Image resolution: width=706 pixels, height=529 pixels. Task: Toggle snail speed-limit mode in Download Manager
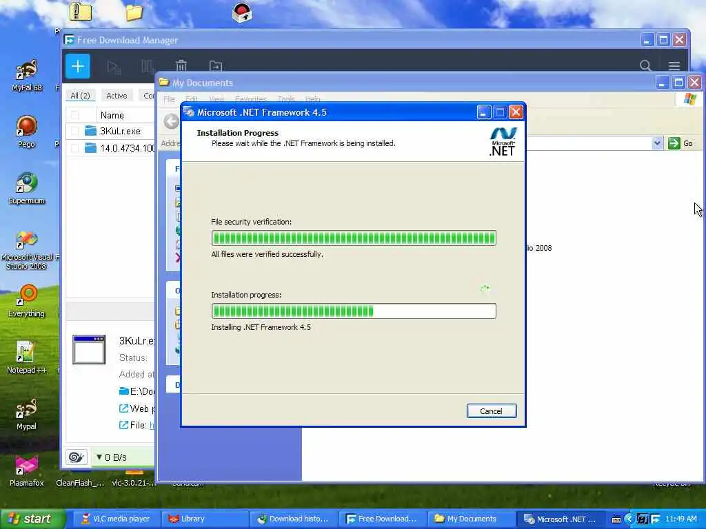76,457
